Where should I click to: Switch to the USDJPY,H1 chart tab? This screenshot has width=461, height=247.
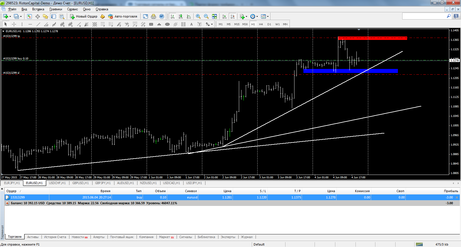(x=194, y=183)
